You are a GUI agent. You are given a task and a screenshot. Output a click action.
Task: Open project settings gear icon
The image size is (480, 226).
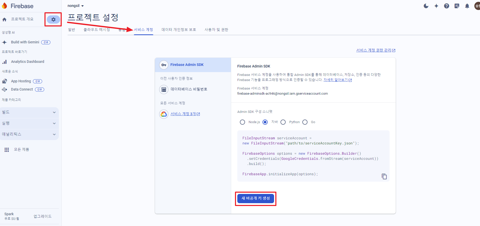53,19
